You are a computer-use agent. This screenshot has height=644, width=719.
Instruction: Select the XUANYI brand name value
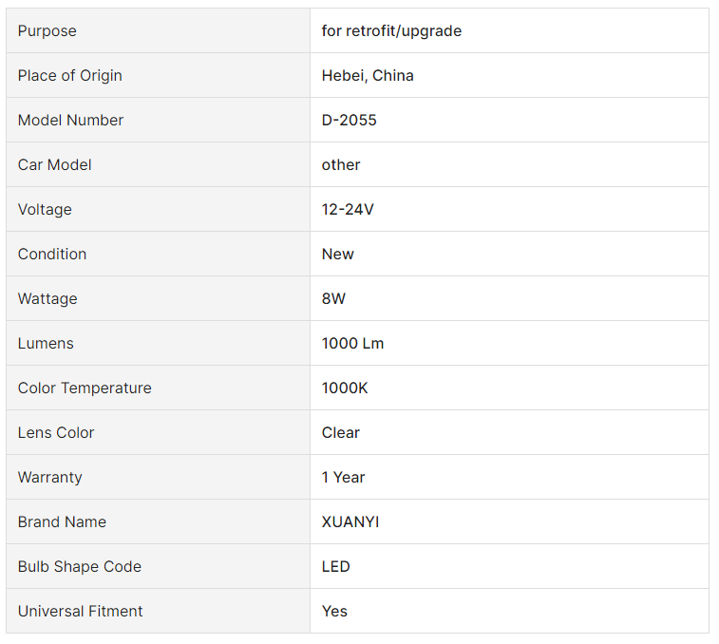[x=350, y=521]
